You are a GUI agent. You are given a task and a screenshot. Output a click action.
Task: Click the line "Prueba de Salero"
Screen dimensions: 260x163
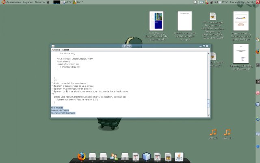pos(60,110)
